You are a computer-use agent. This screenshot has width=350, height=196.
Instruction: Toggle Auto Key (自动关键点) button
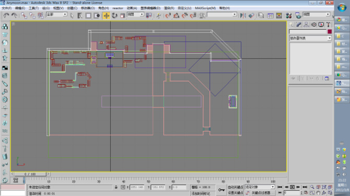click(235, 187)
